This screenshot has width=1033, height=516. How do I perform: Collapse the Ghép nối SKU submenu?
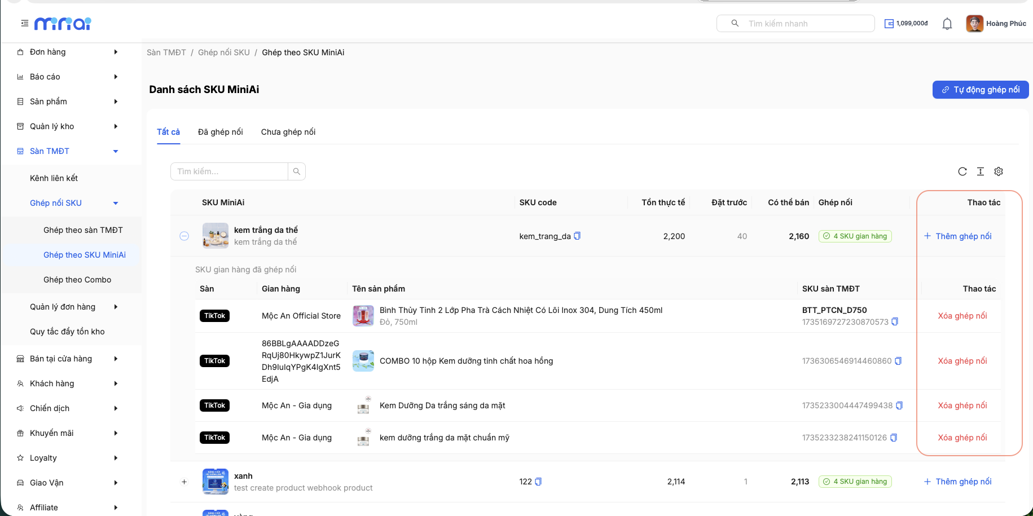(x=71, y=203)
